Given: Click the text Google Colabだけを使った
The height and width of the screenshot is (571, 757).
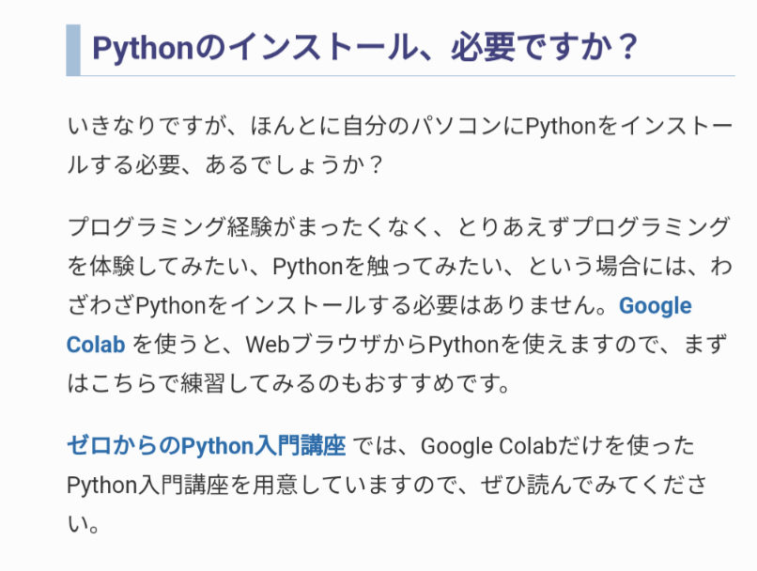Looking at the screenshot, I should [557, 445].
